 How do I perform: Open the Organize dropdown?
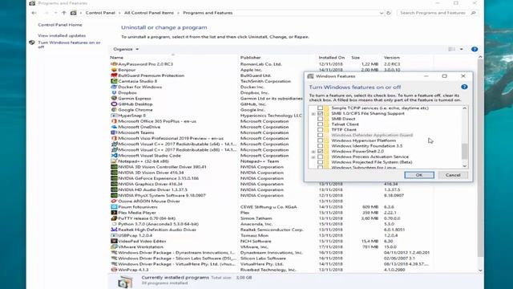[x=126, y=49]
